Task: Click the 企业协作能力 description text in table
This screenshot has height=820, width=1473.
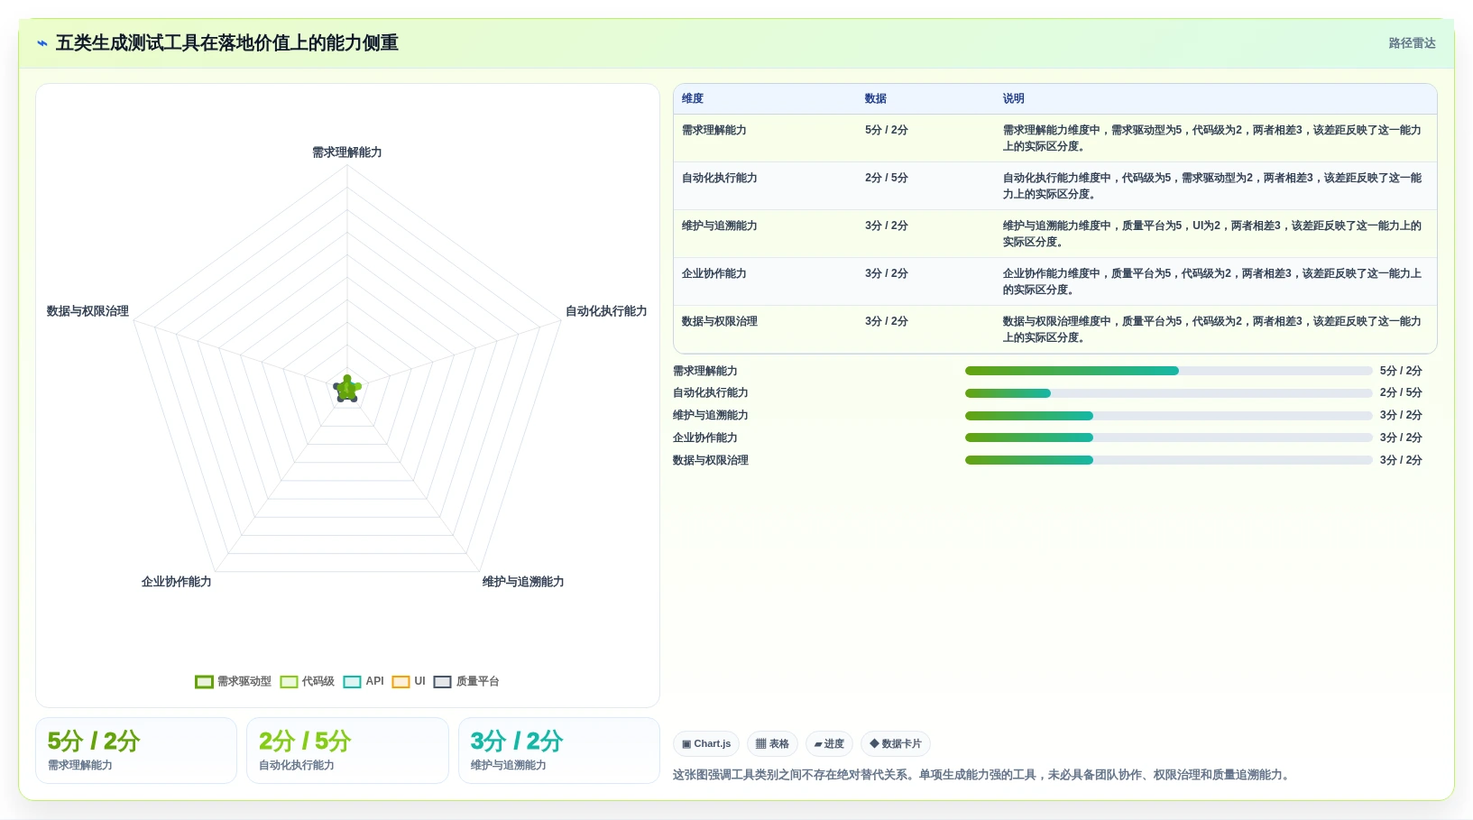Action: coord(1212,281)
